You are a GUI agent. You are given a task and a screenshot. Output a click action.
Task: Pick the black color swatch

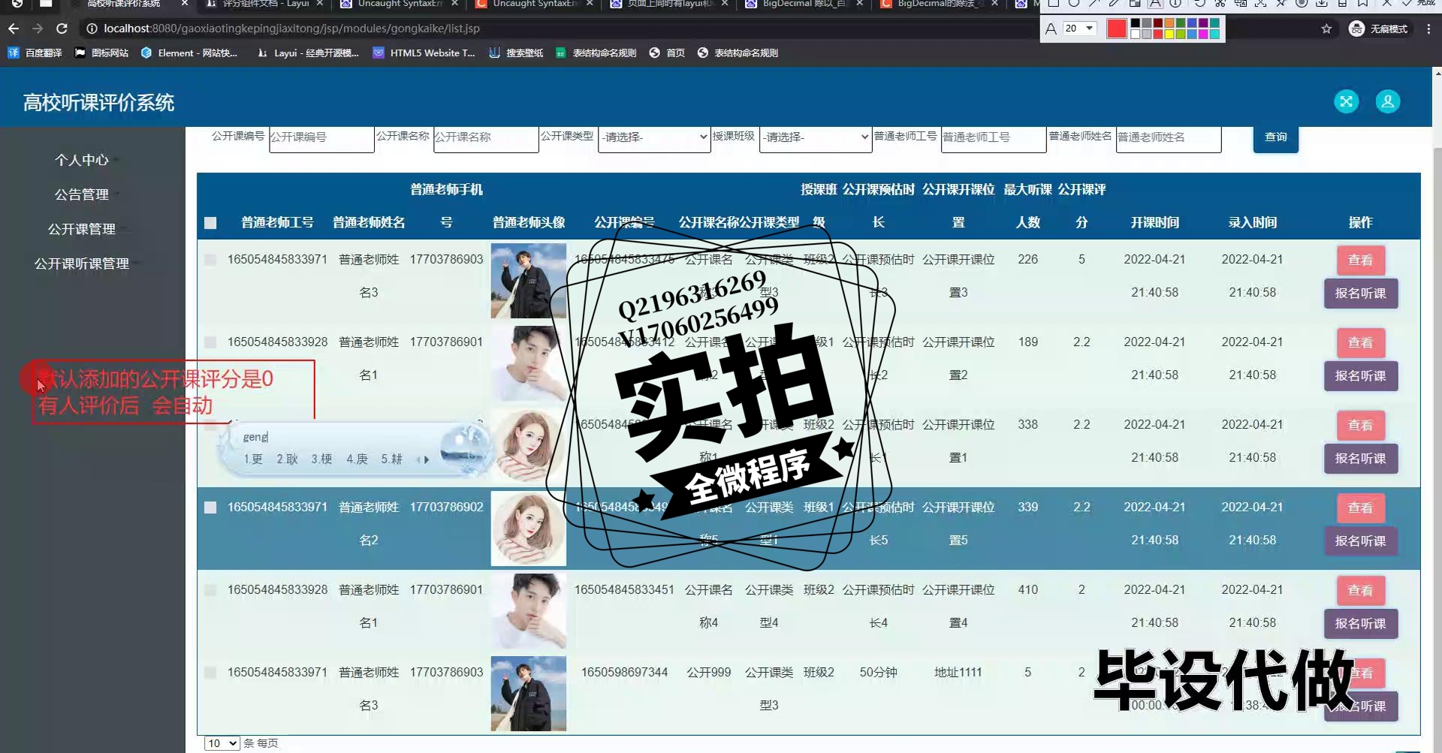(1136, 23)
